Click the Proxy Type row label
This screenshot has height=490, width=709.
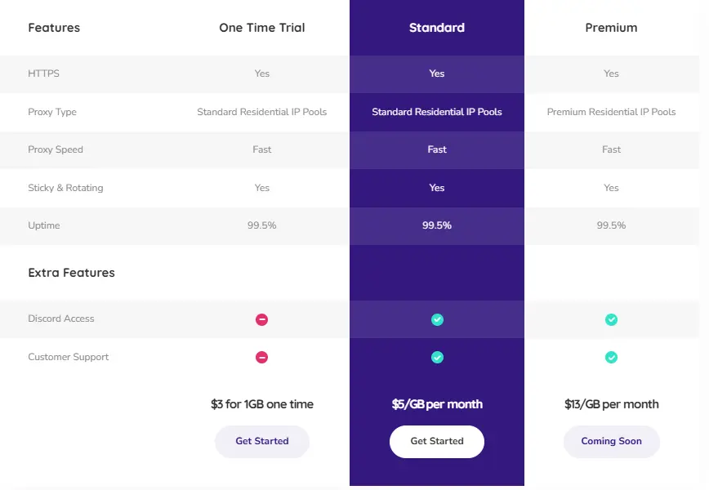(52, 112)
